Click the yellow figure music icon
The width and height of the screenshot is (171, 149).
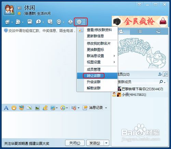[45, 108]
